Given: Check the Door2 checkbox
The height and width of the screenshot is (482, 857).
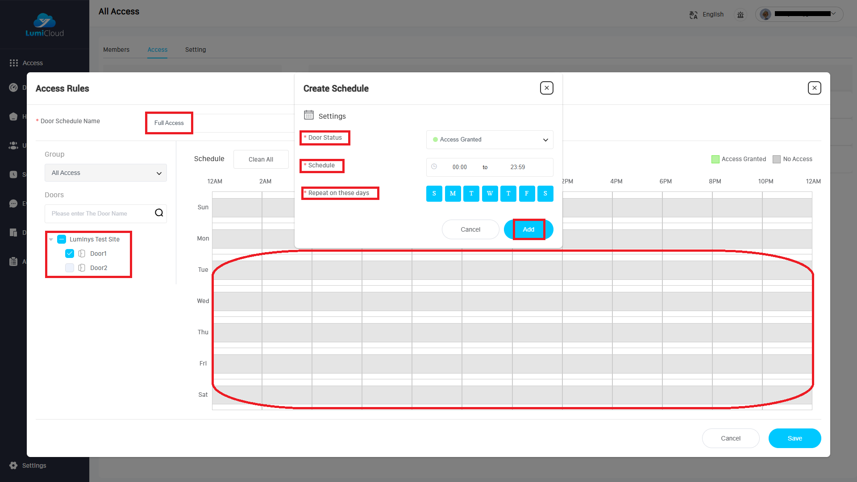Looking at the screenshot, I should click(70, 268).
